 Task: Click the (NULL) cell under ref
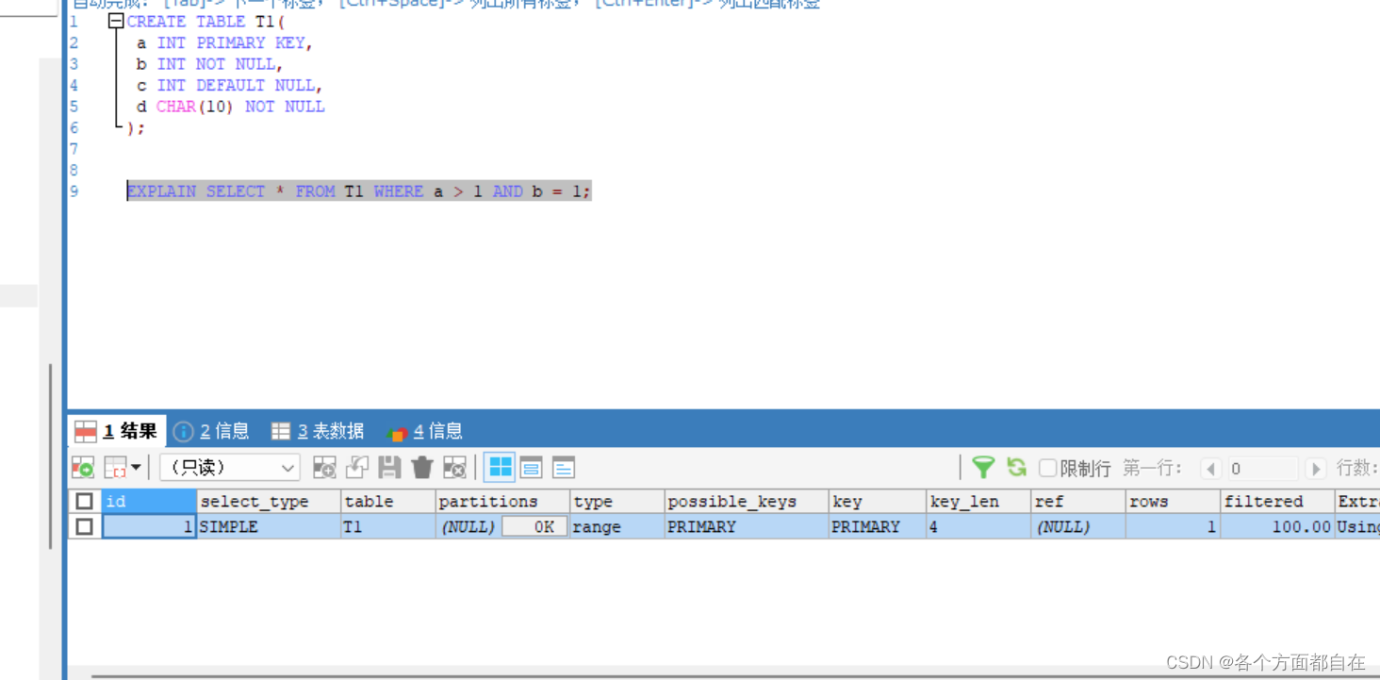[1078, 526]
